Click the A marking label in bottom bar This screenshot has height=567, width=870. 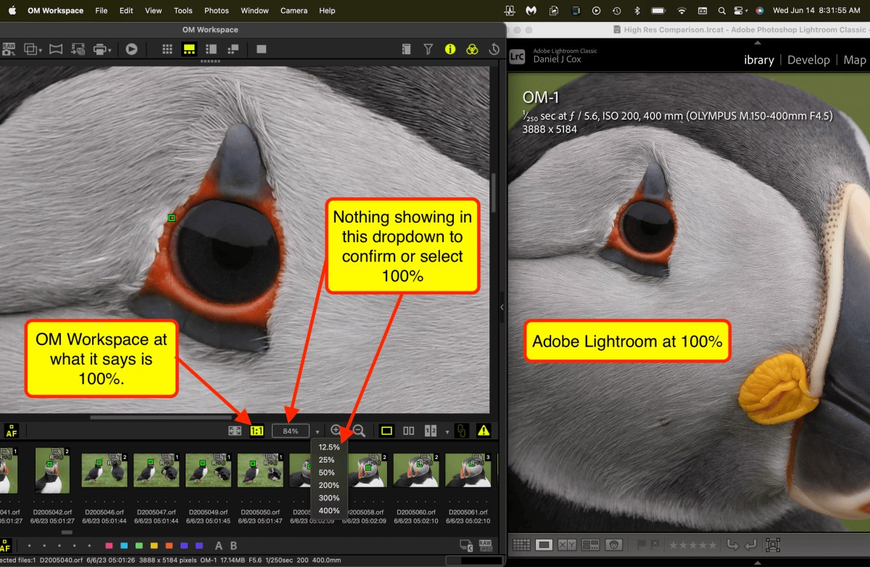pyautogui.click(x=219, y=545)
